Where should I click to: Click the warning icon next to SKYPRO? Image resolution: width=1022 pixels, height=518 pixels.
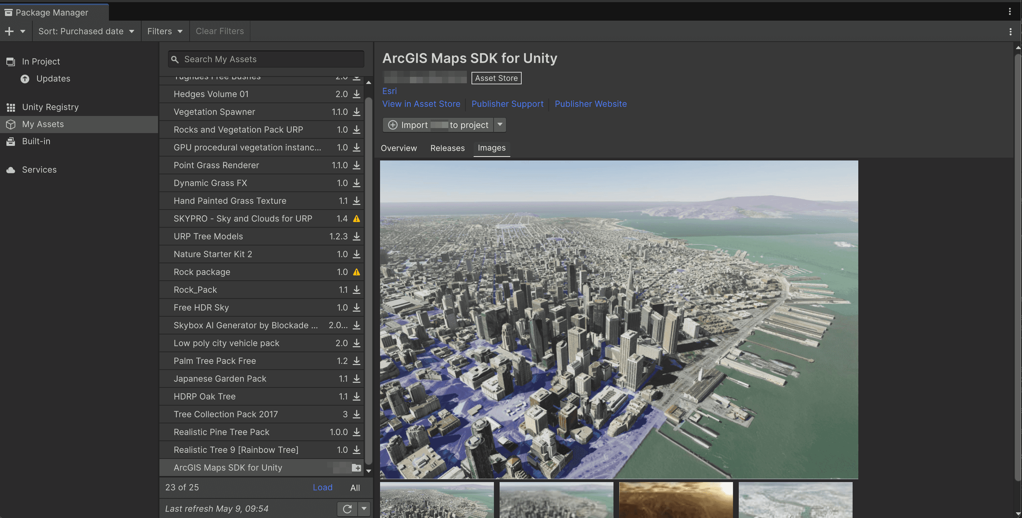pos(356,218)
